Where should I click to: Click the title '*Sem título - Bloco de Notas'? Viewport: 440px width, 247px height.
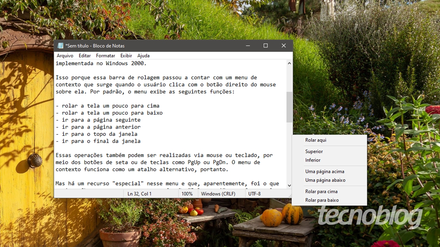click(95, 46)
